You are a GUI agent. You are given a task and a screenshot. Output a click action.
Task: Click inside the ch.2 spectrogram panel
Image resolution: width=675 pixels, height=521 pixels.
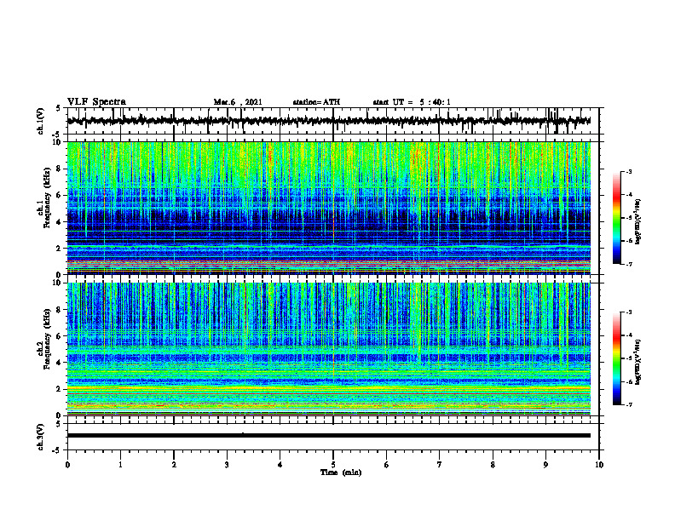point(328,349)
